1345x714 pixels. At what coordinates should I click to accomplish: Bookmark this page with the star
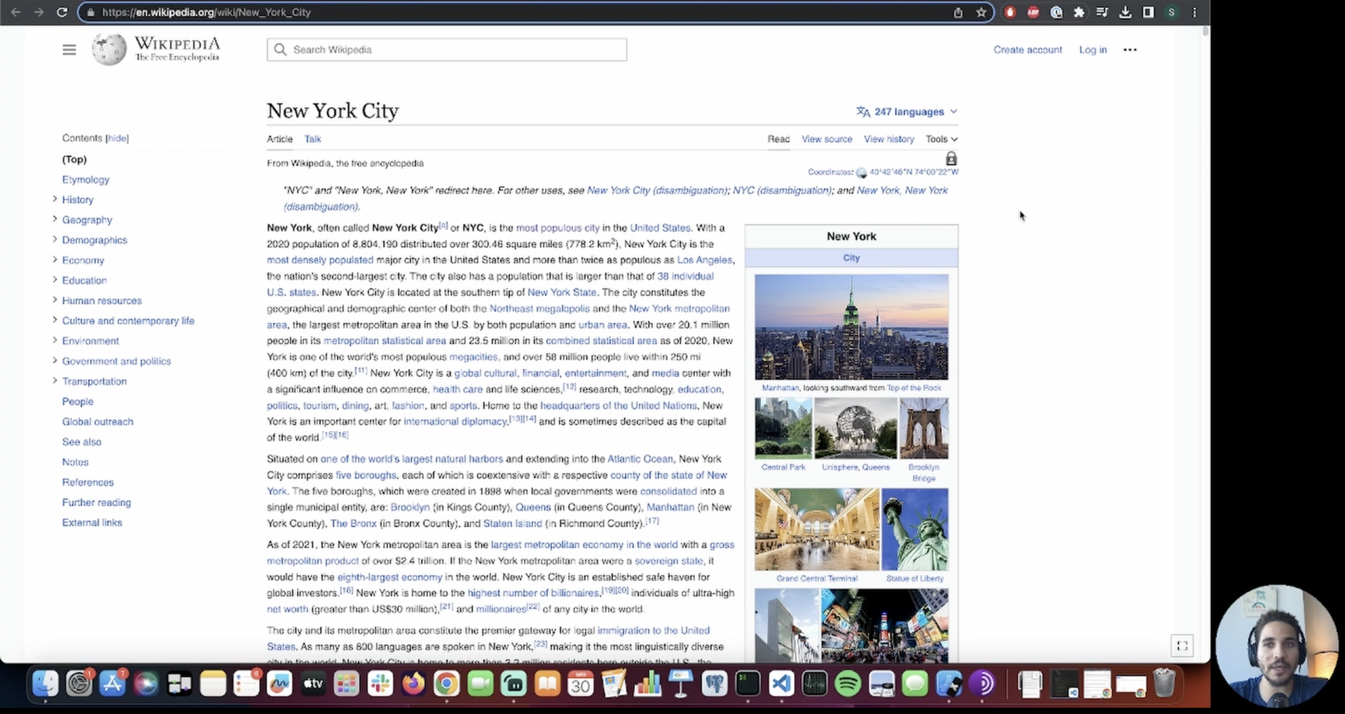pos(981,12)
